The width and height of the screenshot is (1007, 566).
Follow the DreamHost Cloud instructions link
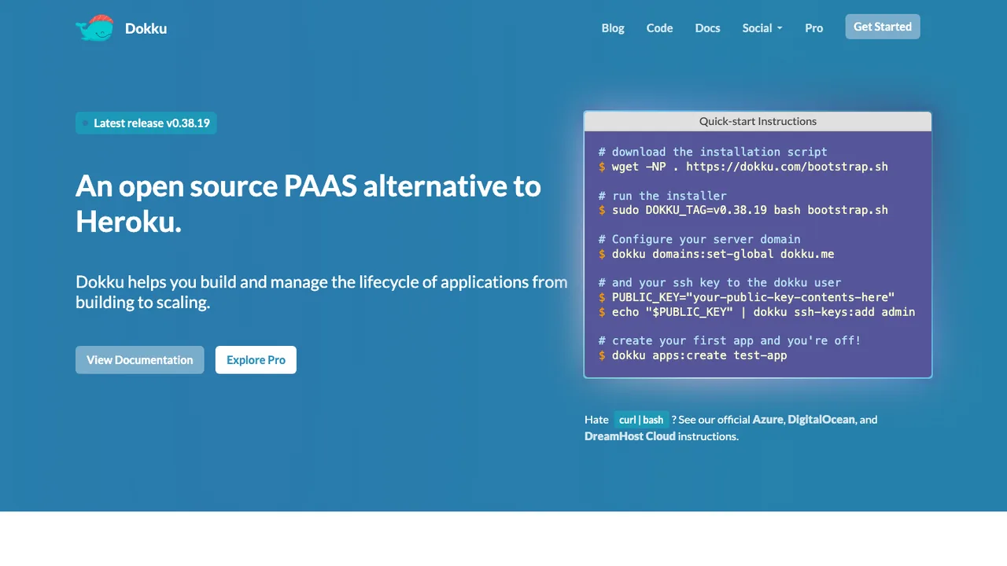(x=630, y=436)
